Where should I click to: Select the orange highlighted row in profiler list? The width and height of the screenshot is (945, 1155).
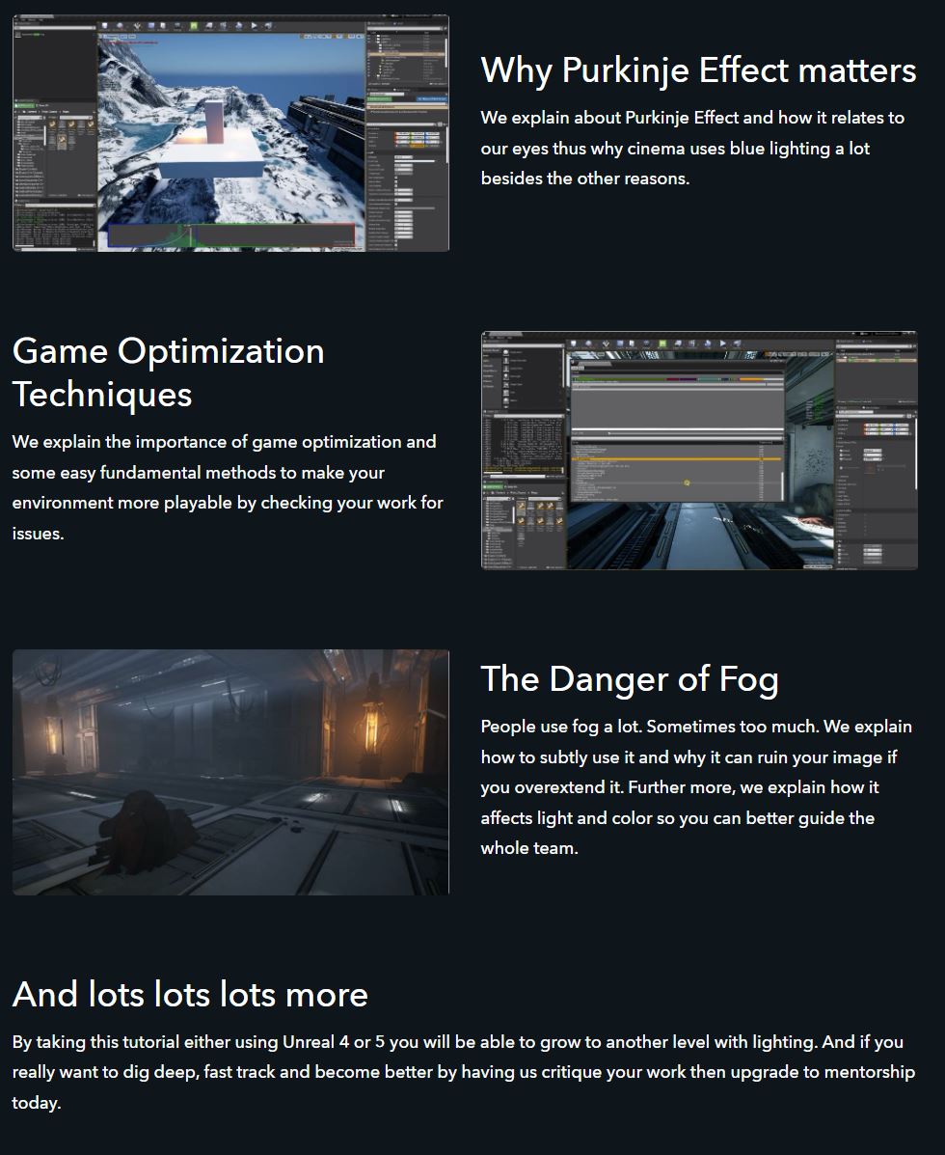(x=675, y=460)
